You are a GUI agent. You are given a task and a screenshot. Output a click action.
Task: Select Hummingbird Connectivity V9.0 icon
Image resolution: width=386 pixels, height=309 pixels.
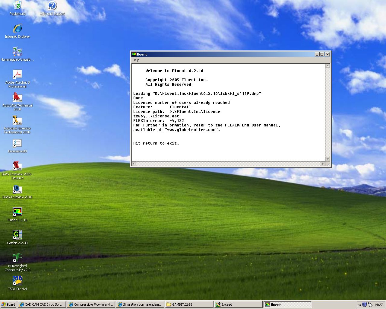17,263
